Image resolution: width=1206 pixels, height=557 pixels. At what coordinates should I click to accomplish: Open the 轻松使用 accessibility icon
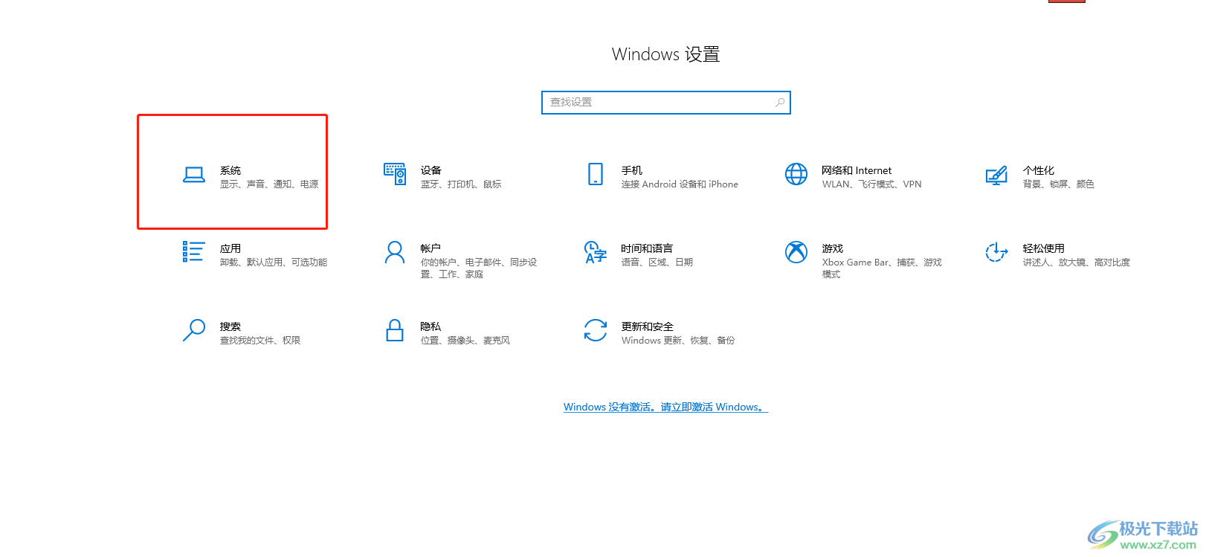coord(996,252)
